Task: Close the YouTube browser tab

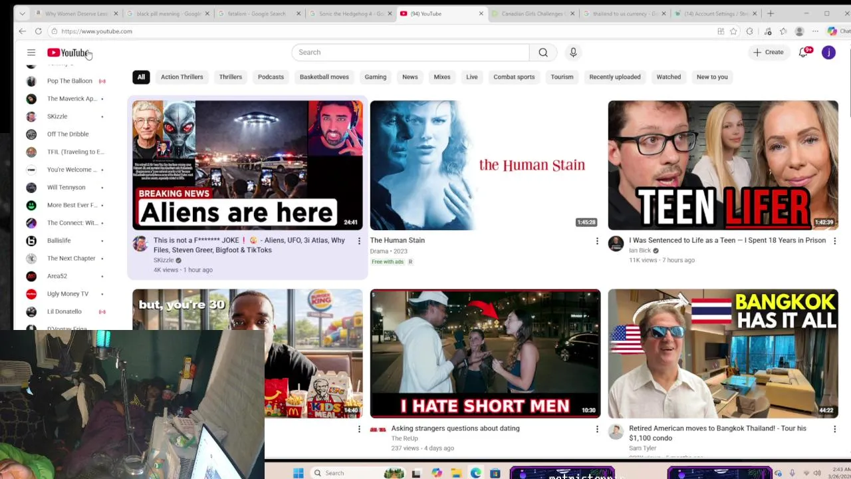Action: click(x=481, y=13)
